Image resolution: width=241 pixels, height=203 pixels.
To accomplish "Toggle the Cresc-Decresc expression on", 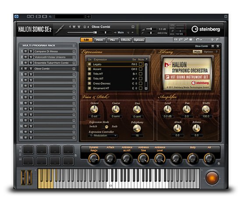I will [89, 83].
